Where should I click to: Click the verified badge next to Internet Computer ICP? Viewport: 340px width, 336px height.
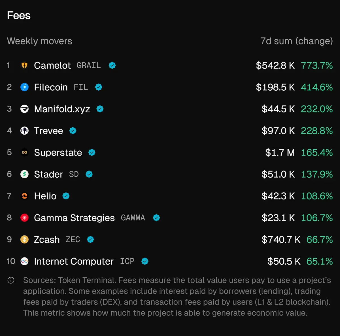point(145,261)
